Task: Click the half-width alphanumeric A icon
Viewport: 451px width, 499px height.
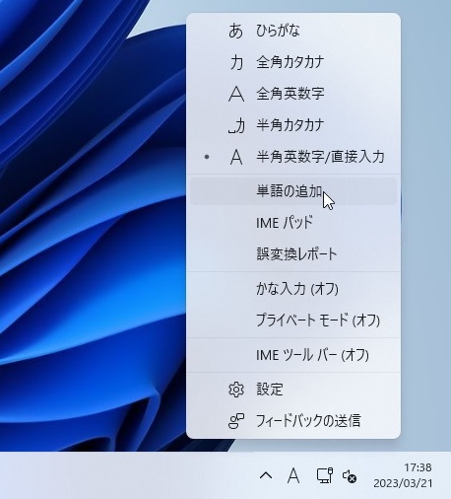Action: [236, 157]
